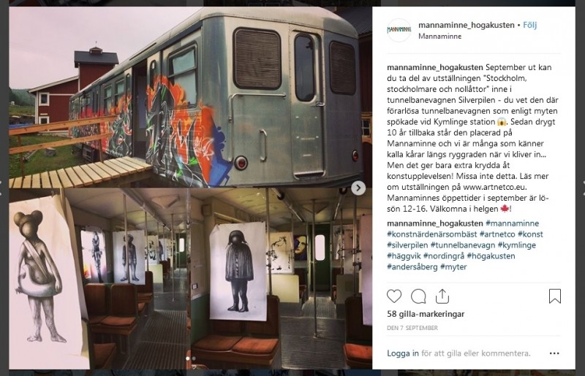585x376 pixels.
Task: Share the post via share icon
Action: (x=442, y=296)
